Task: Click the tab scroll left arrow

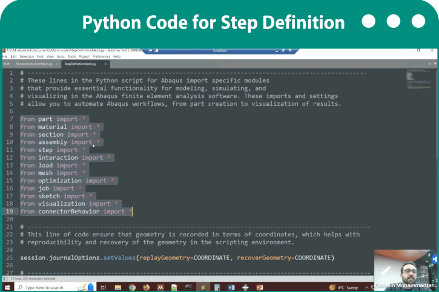Action: pyautogui.click(x=4, y=64)
